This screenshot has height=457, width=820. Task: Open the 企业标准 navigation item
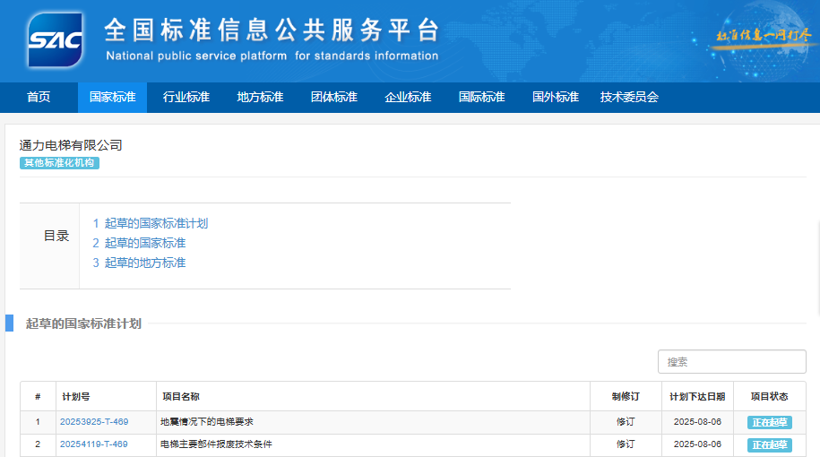pos(408,98)
